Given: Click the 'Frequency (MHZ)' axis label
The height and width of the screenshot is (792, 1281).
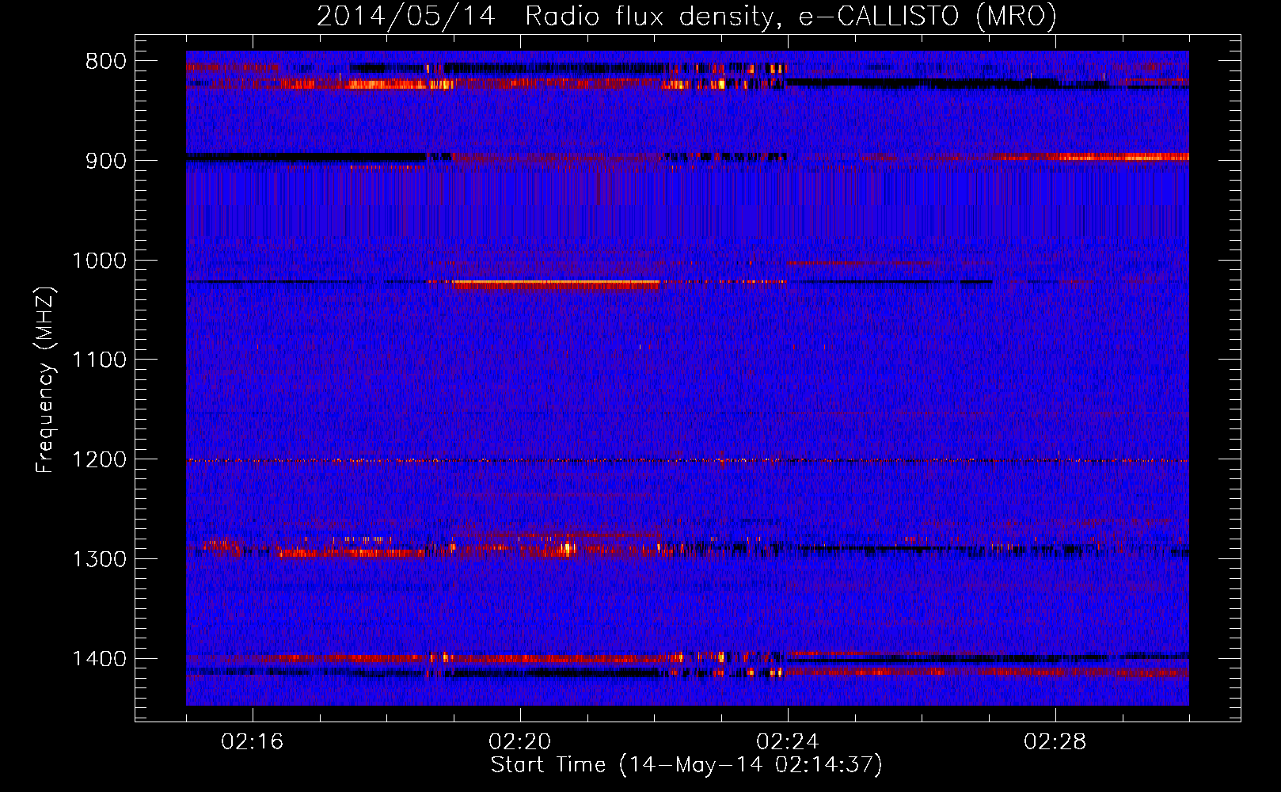Looking at the screenshot, I should [x=46, y=380].
